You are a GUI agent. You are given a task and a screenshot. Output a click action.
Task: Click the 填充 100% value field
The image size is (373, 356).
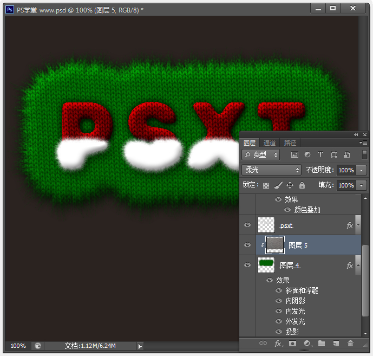[346, 185]
